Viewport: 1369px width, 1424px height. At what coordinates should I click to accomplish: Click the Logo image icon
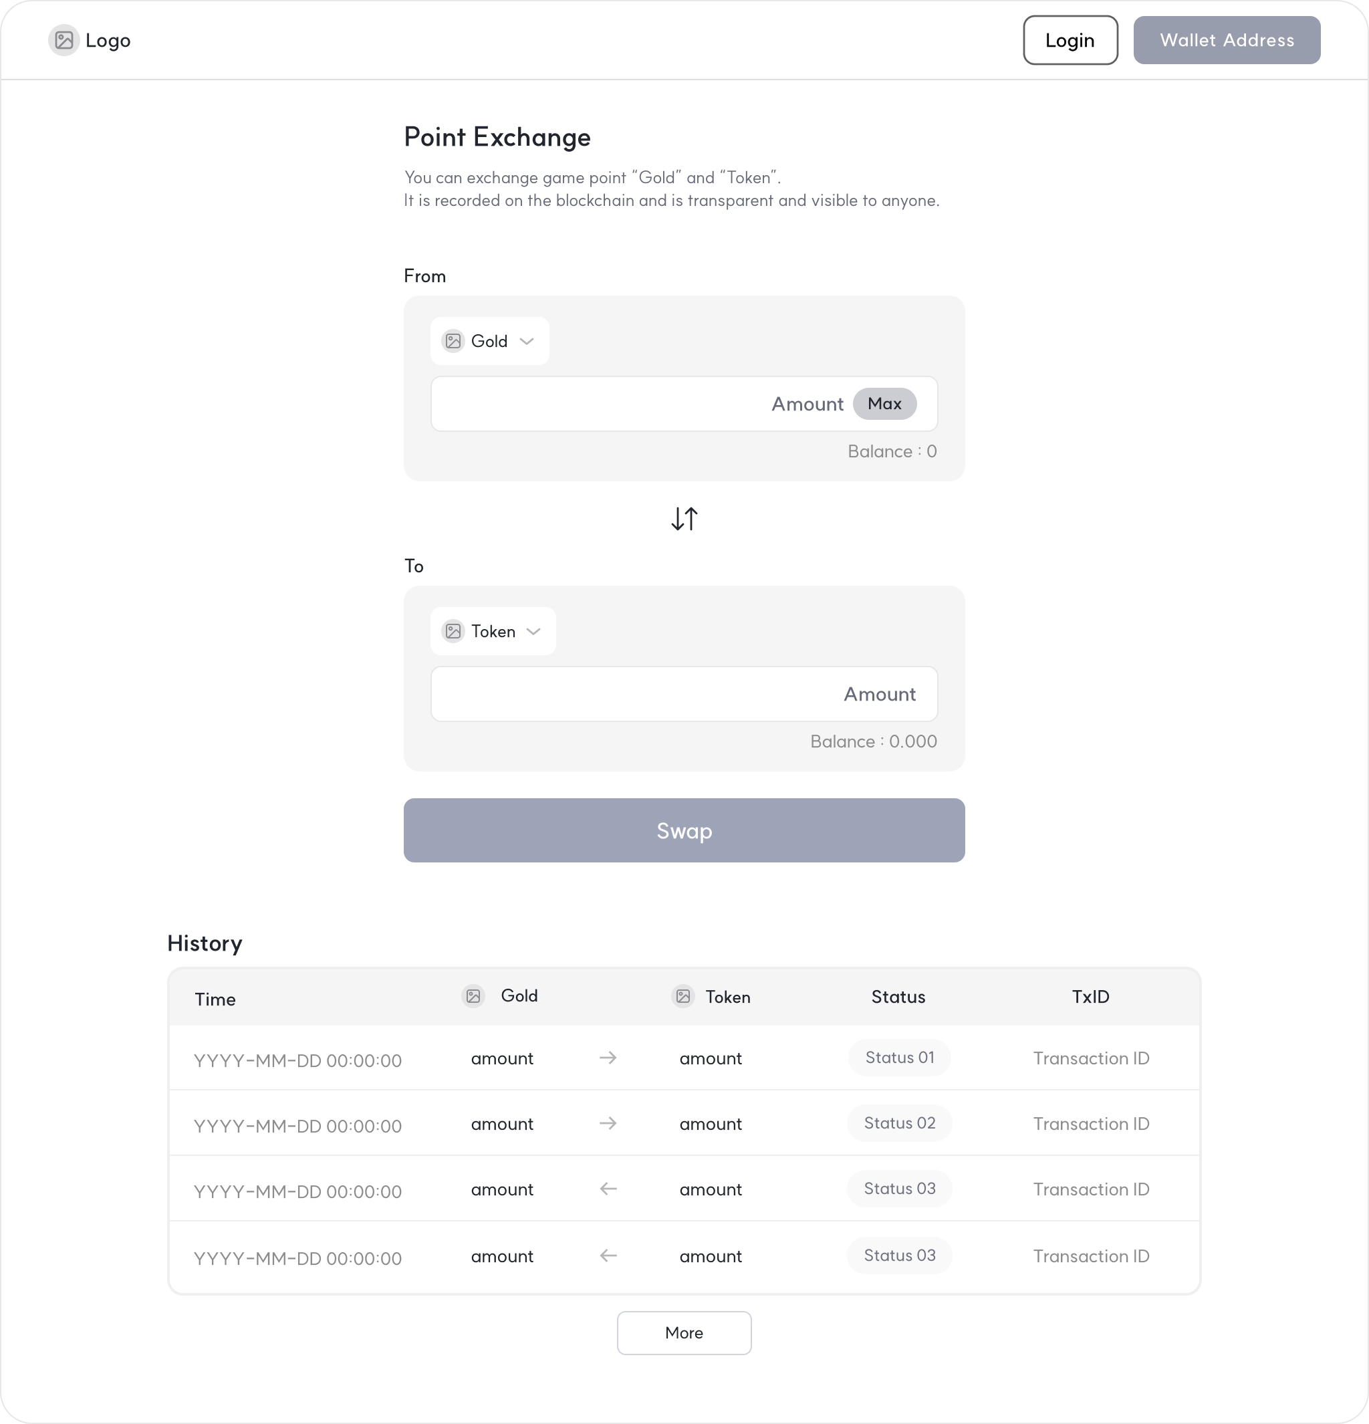64,40
